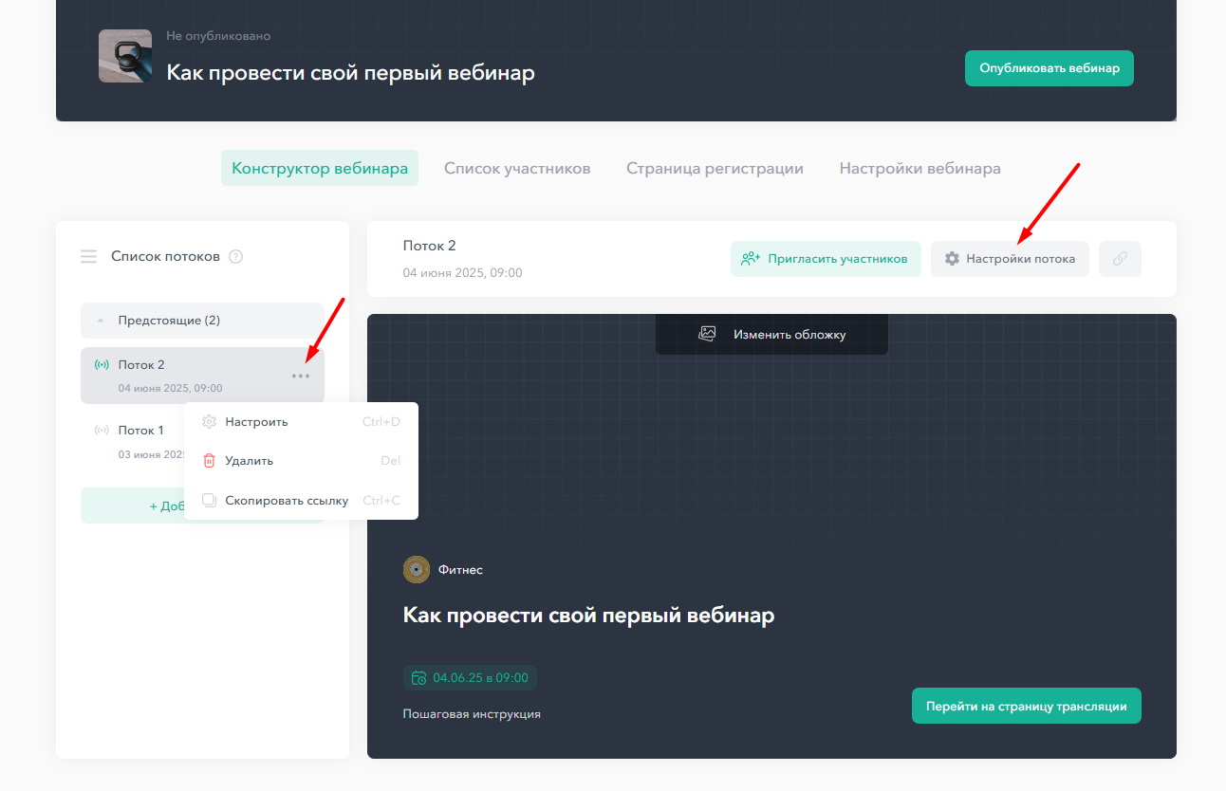Click the Поток 2 title in stream header
The width and height of the screenshot is (1226, 791).
point(430,246)
